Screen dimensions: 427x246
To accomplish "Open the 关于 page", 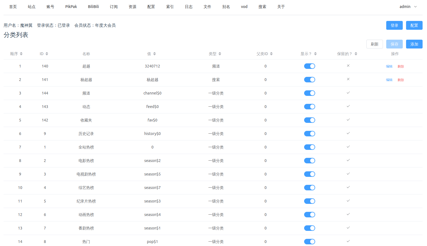I will [281, 7].
